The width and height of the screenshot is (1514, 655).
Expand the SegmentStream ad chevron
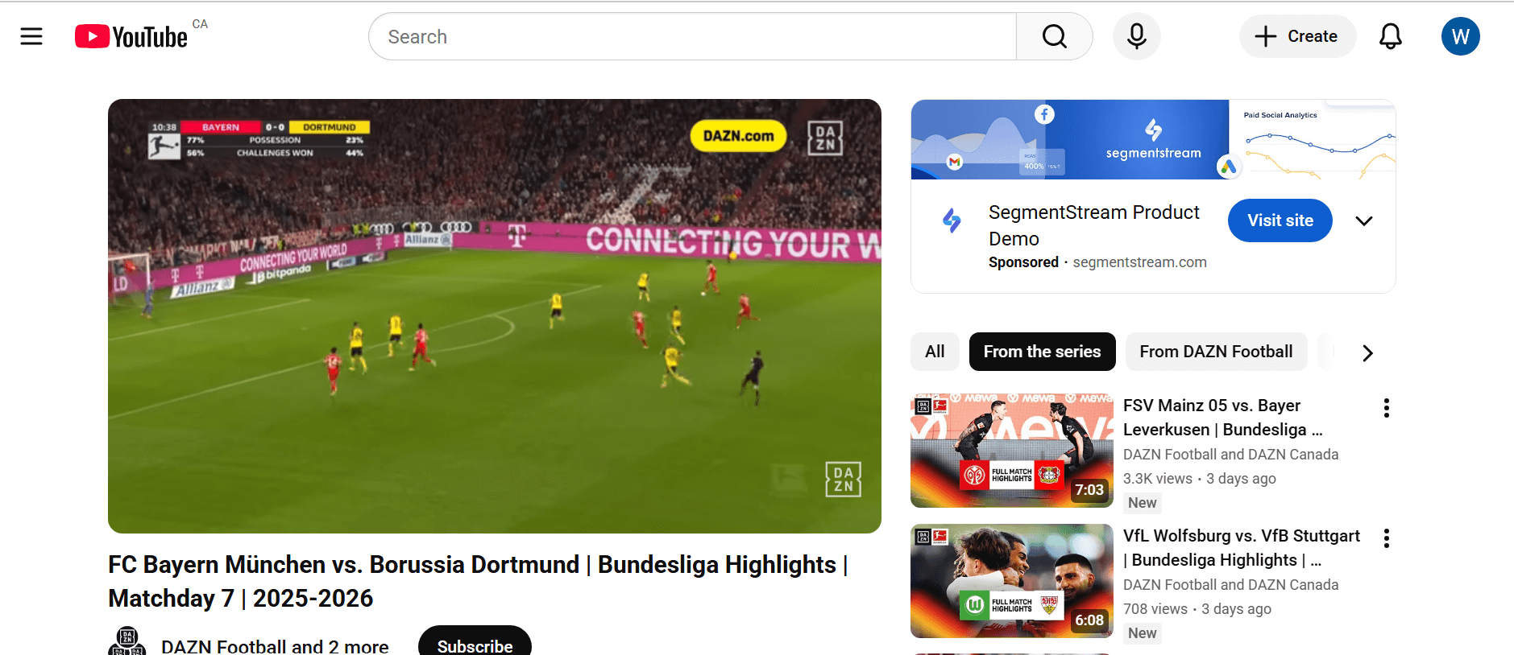click(1363, 221)
